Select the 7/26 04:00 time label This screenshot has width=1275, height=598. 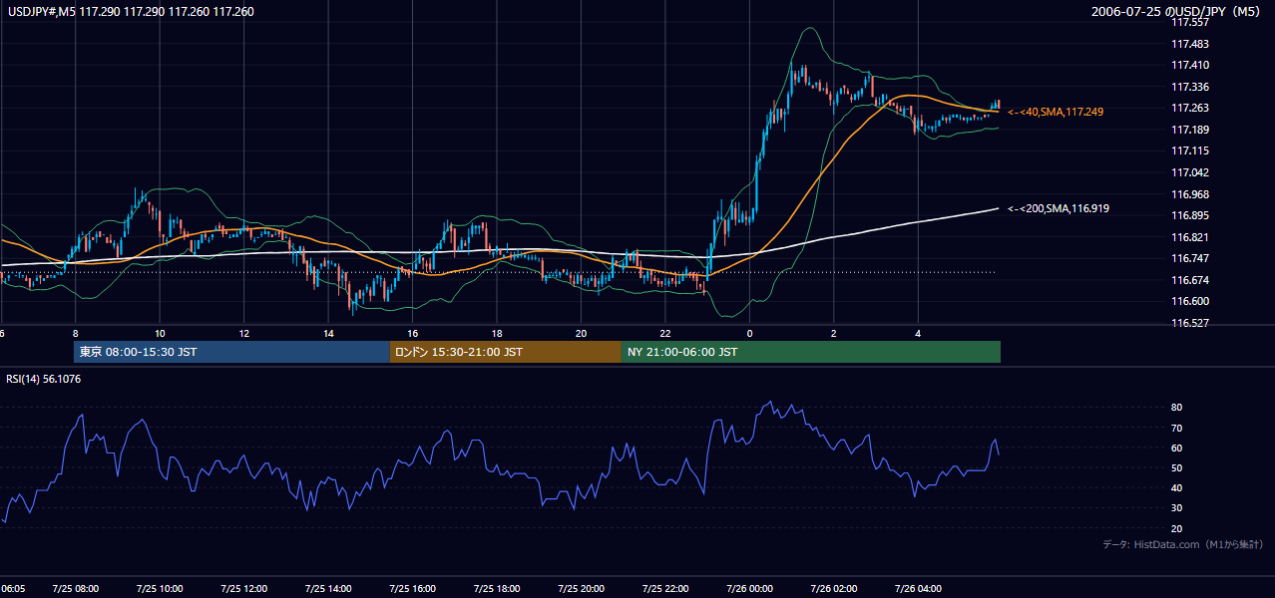pos(918,589)
